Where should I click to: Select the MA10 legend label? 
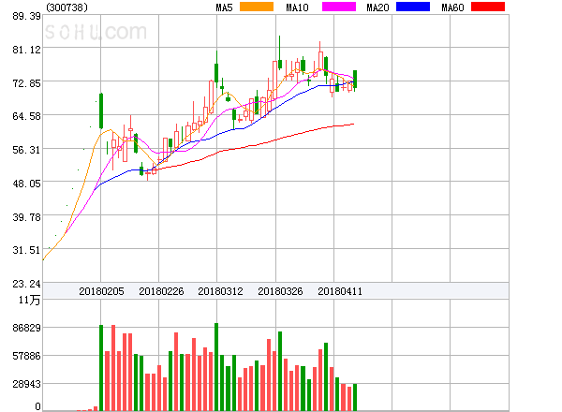tap(297, 7)
